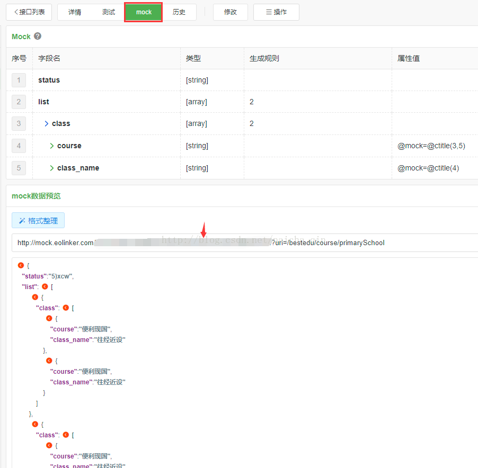Collapse the "list" array red toggle
Image resolution: width=478 pixels, height=468 pixels.
[45, 286]
